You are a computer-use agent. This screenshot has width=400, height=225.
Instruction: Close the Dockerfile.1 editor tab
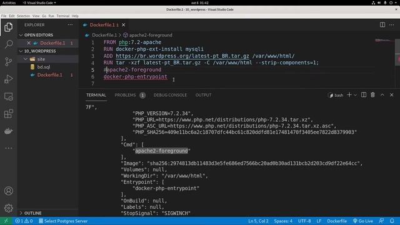pos(124,25)
